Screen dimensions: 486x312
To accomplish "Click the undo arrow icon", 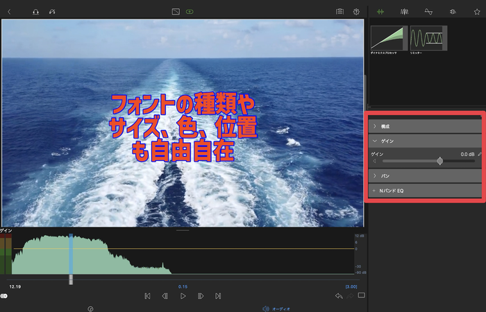I will (338, 296).
